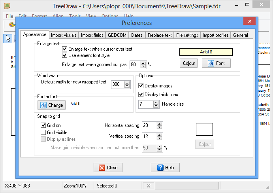Click the Close button
Screen dimensions: 273x193
[108, 168]
